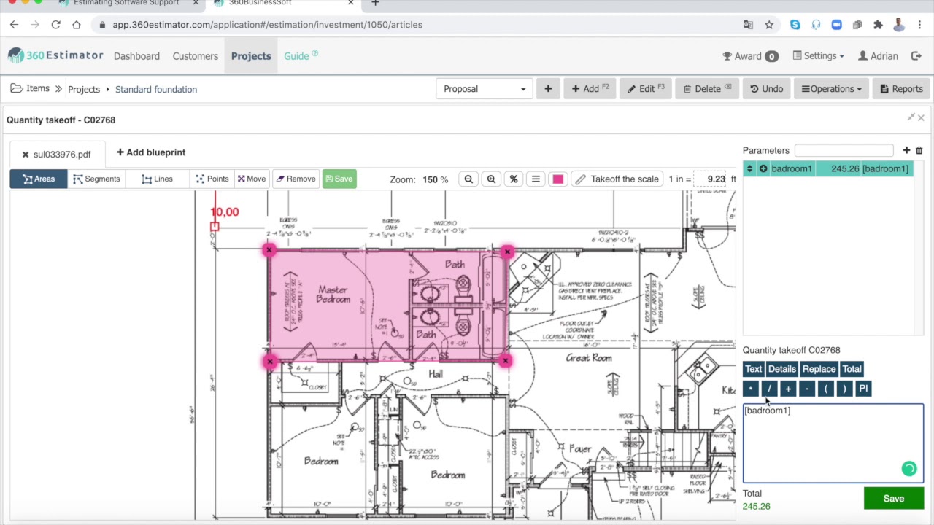Click the Projects breadcrumb
The height and width of the screenshot is (525, 934).
(84, 89)
